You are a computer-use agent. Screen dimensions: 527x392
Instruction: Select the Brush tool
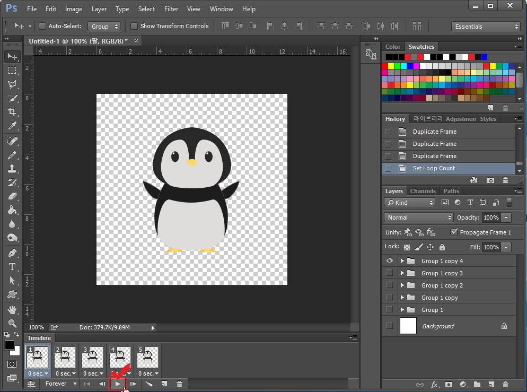tap(12, 155)
